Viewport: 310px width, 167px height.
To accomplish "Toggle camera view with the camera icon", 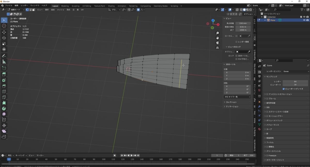I will (x=218, y=43).
